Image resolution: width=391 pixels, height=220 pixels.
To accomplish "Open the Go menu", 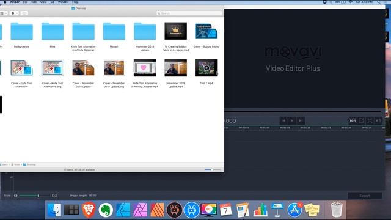I will point(53,2).
